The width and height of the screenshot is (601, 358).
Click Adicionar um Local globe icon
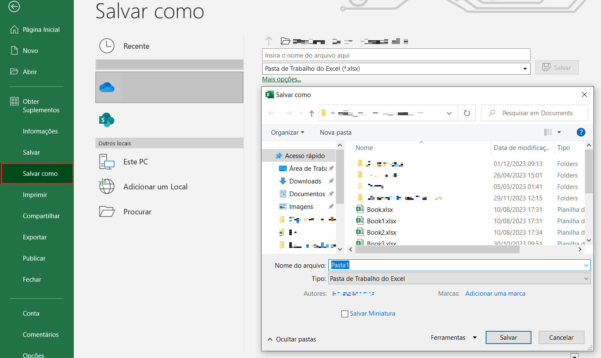pos(107,186)
